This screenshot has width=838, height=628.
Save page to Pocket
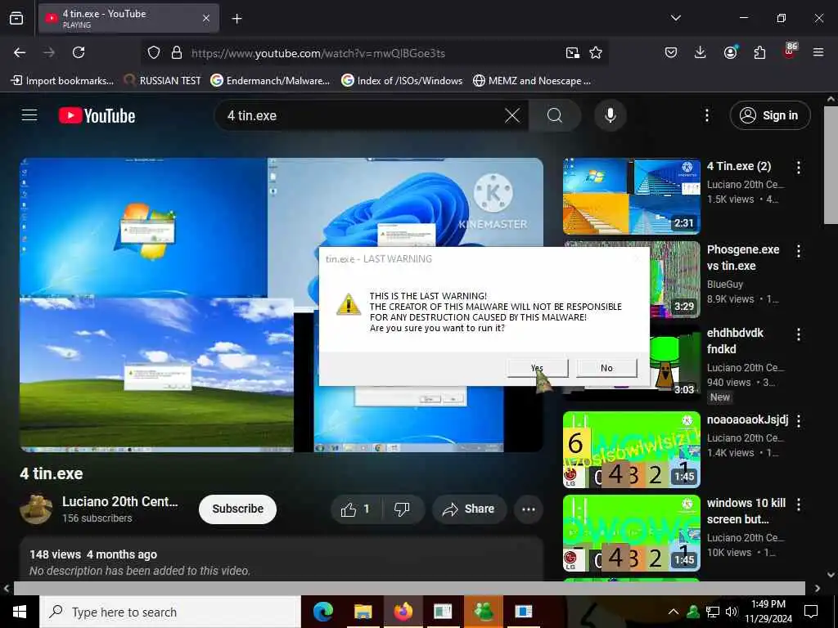tap(671, 52)
